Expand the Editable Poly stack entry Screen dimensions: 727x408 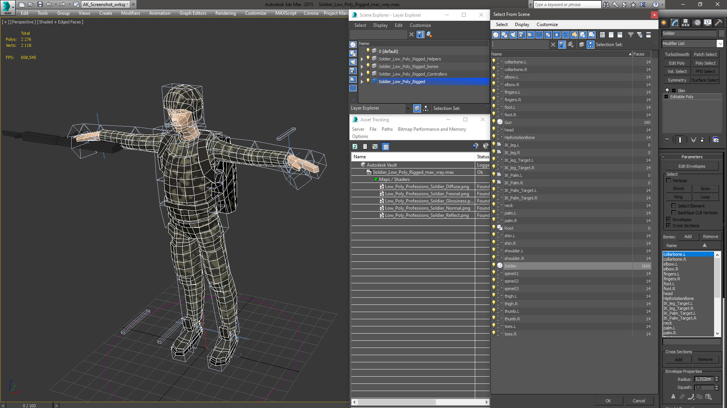pyautogui.click(x=666, y=97)
